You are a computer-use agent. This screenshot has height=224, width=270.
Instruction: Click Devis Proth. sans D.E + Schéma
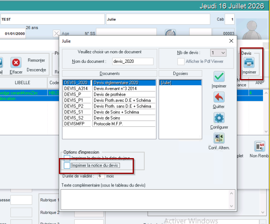[124, 106]
